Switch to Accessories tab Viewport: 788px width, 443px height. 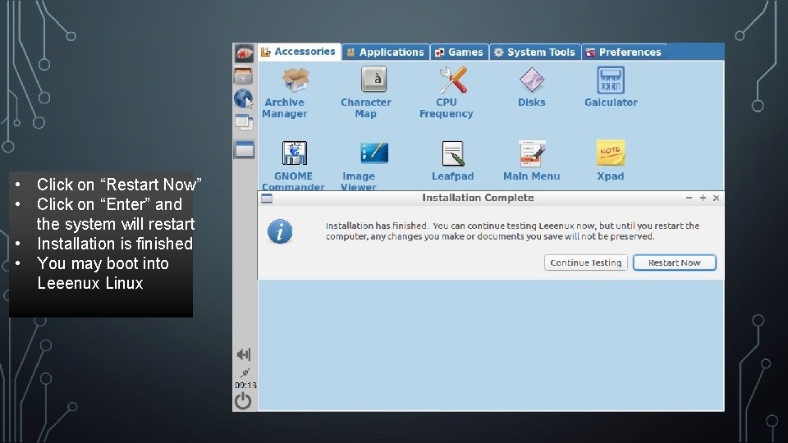click(x=299, y=52)
